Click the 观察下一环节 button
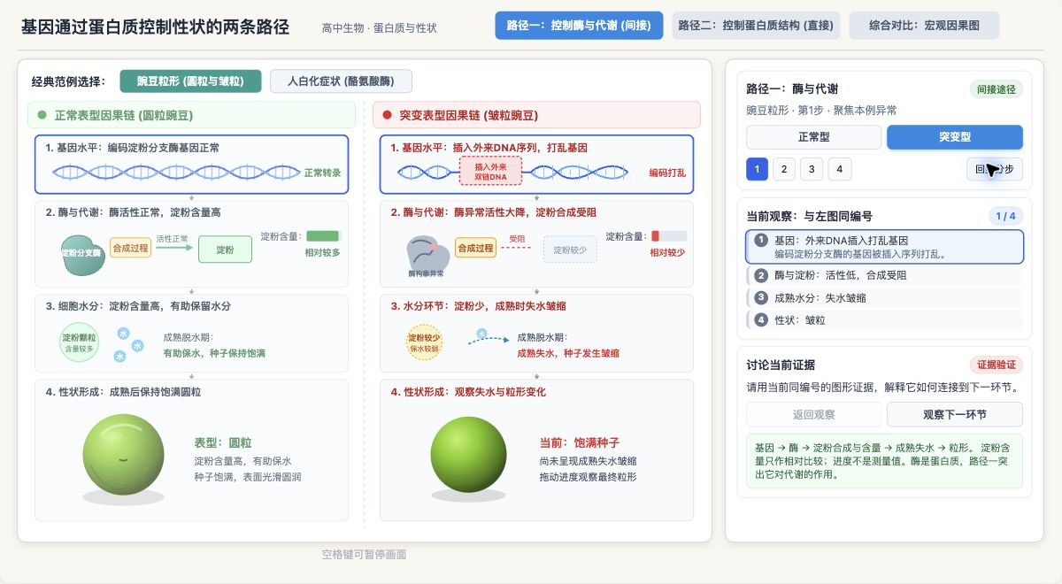 [955, 414]
